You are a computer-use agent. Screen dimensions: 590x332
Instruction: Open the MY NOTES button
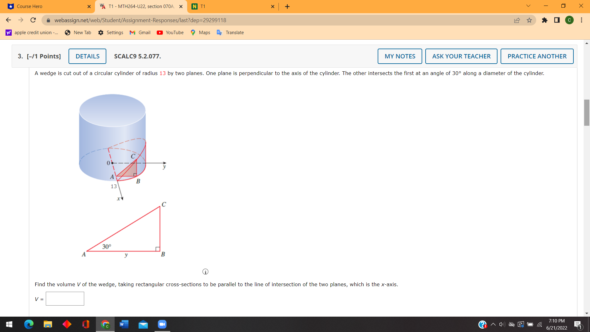400,56
